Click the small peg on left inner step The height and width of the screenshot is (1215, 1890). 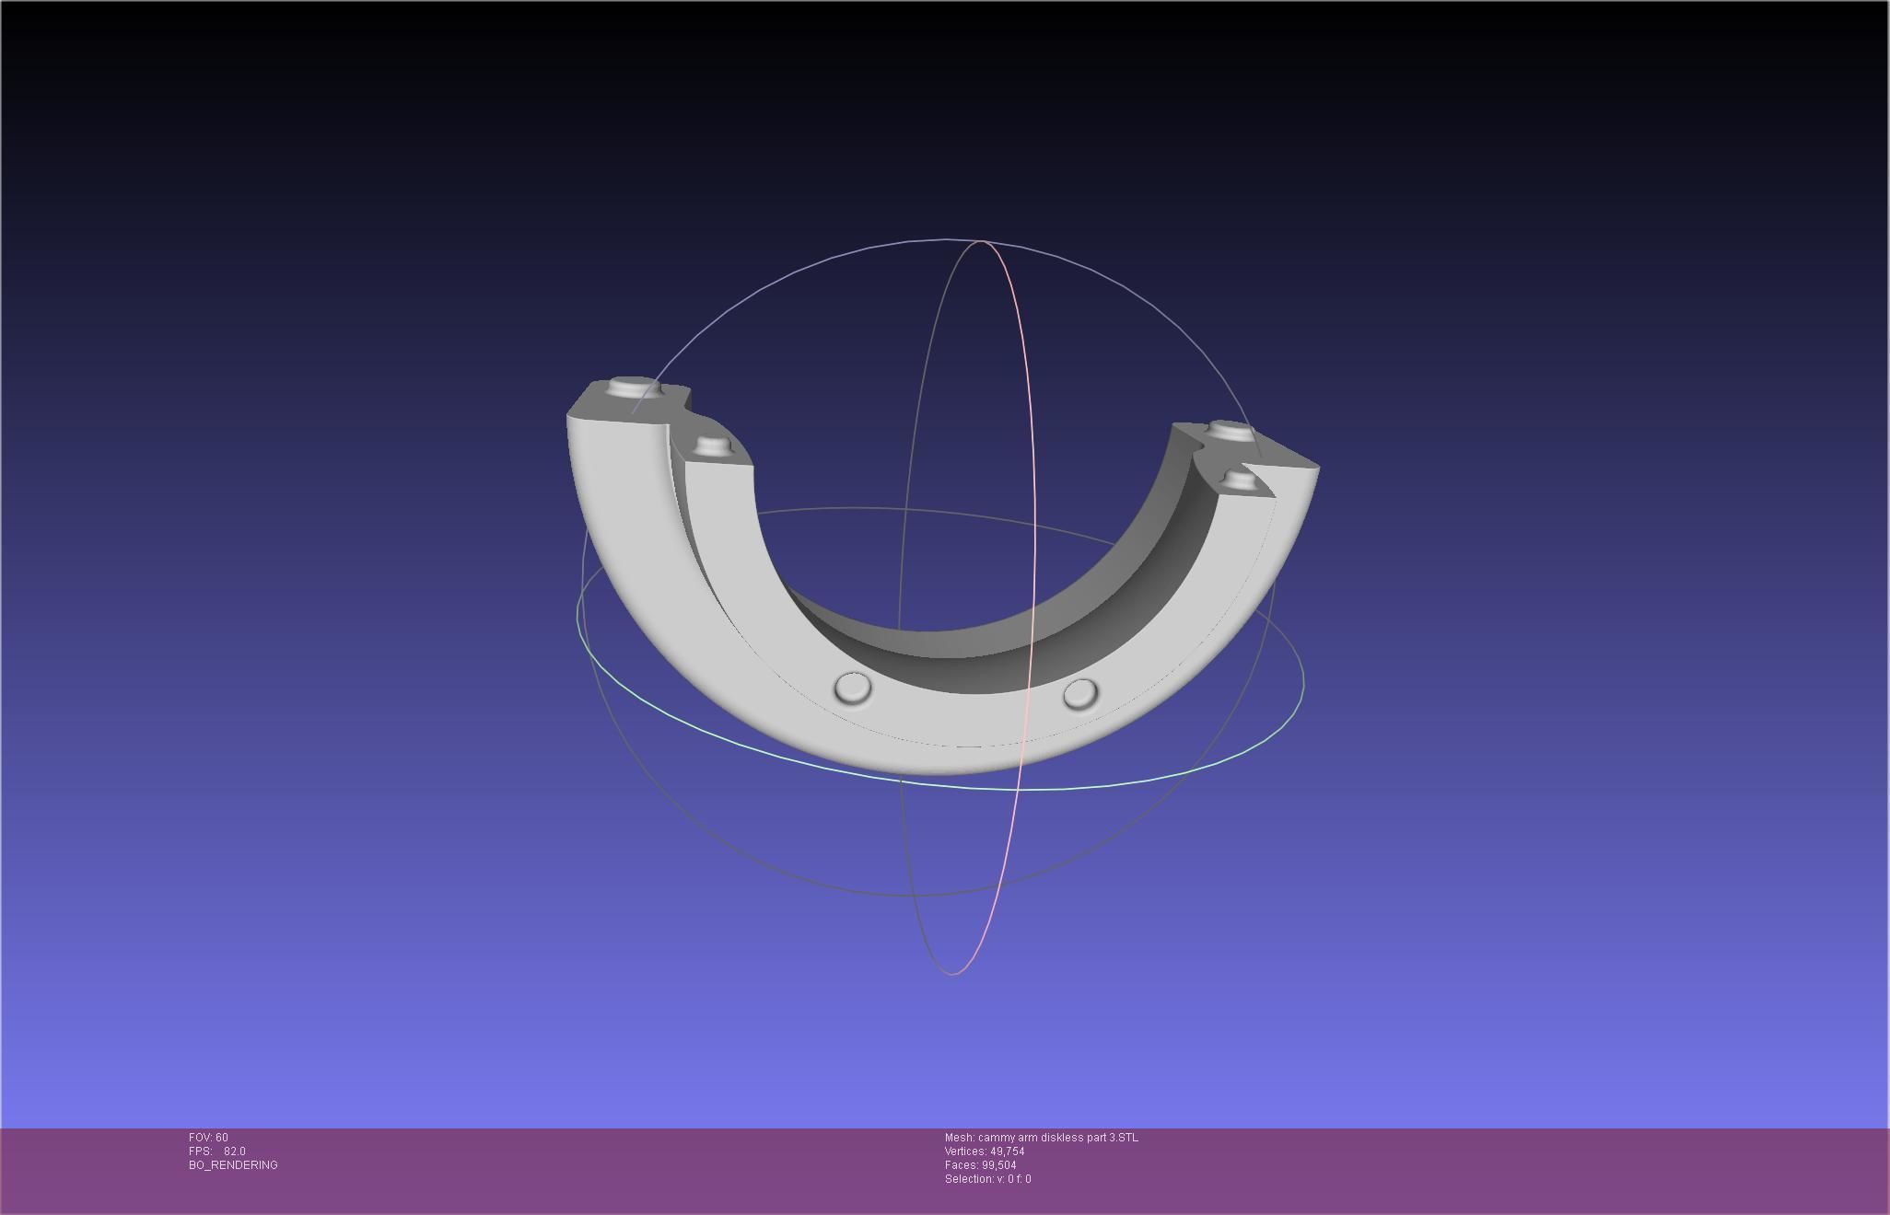[711, 445]
